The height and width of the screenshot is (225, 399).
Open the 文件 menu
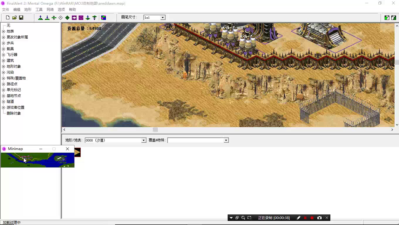click(6, 10)
